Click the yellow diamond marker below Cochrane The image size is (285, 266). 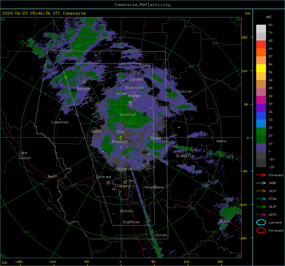109,183
